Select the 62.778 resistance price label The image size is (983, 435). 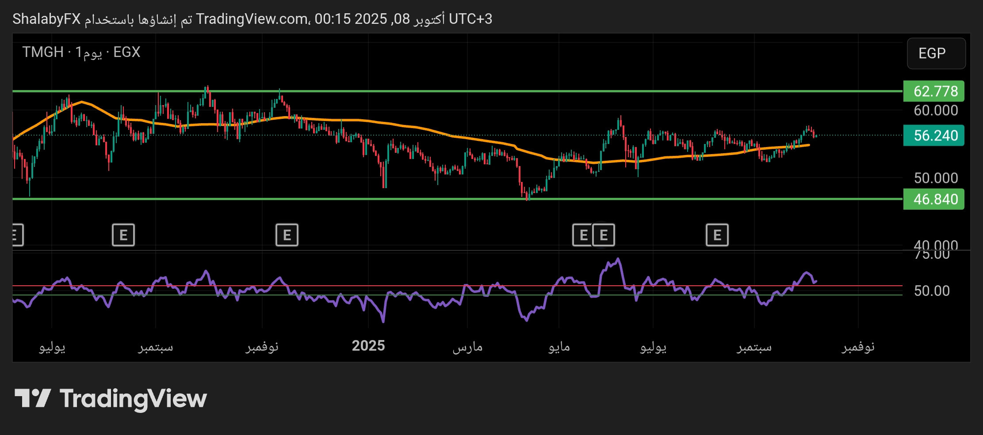pos(933,91)
